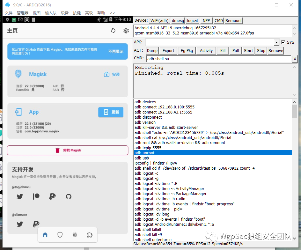
Task: Select 'adb logcat -c' command
Action: 213,173
